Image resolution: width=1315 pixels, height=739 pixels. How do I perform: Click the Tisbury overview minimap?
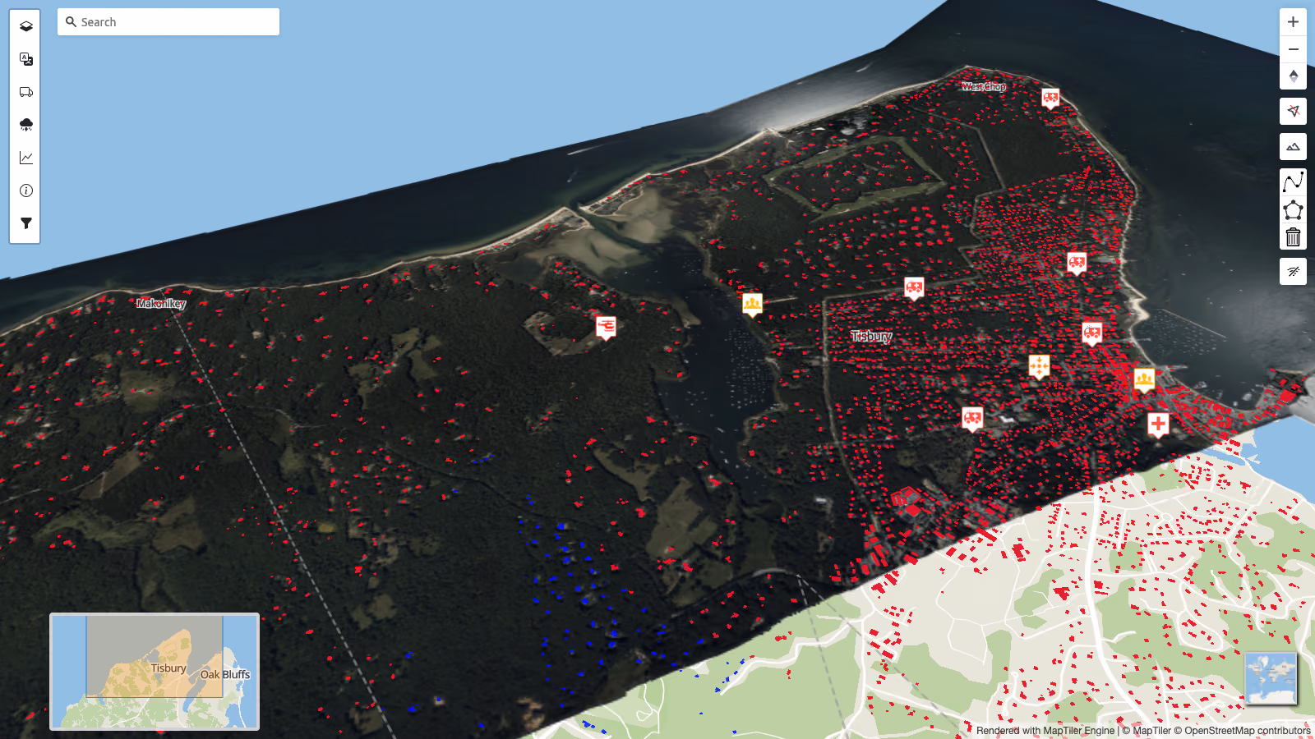click(155, 672)
